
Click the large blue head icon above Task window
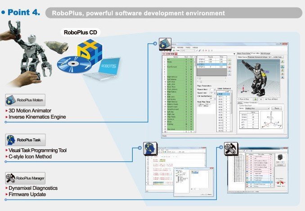tap(150, 147)
